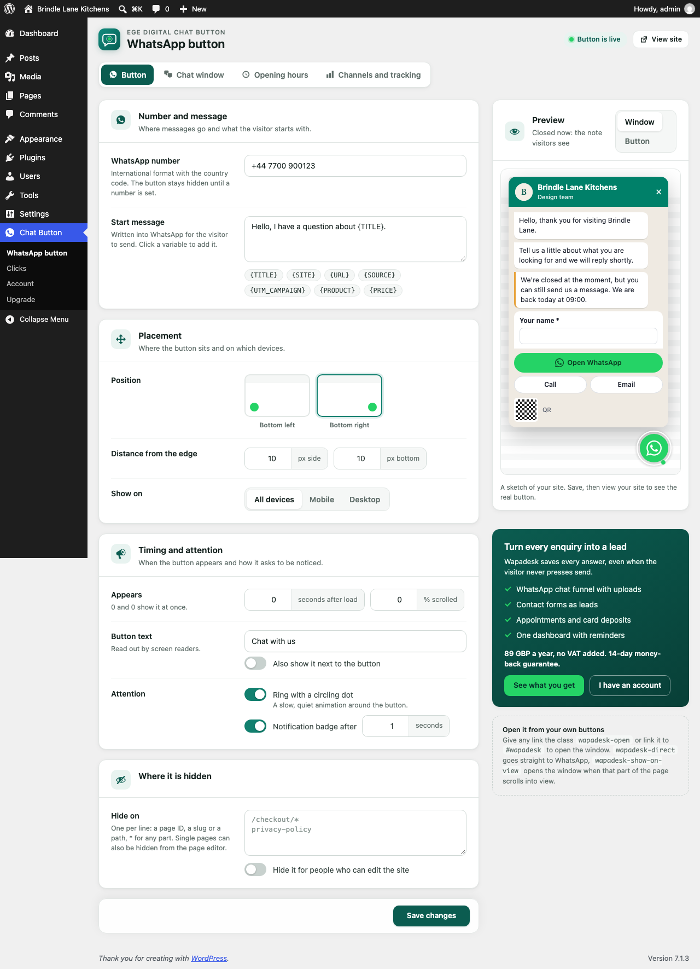Click the floating WhatsApp button in preview

[654, 448]
